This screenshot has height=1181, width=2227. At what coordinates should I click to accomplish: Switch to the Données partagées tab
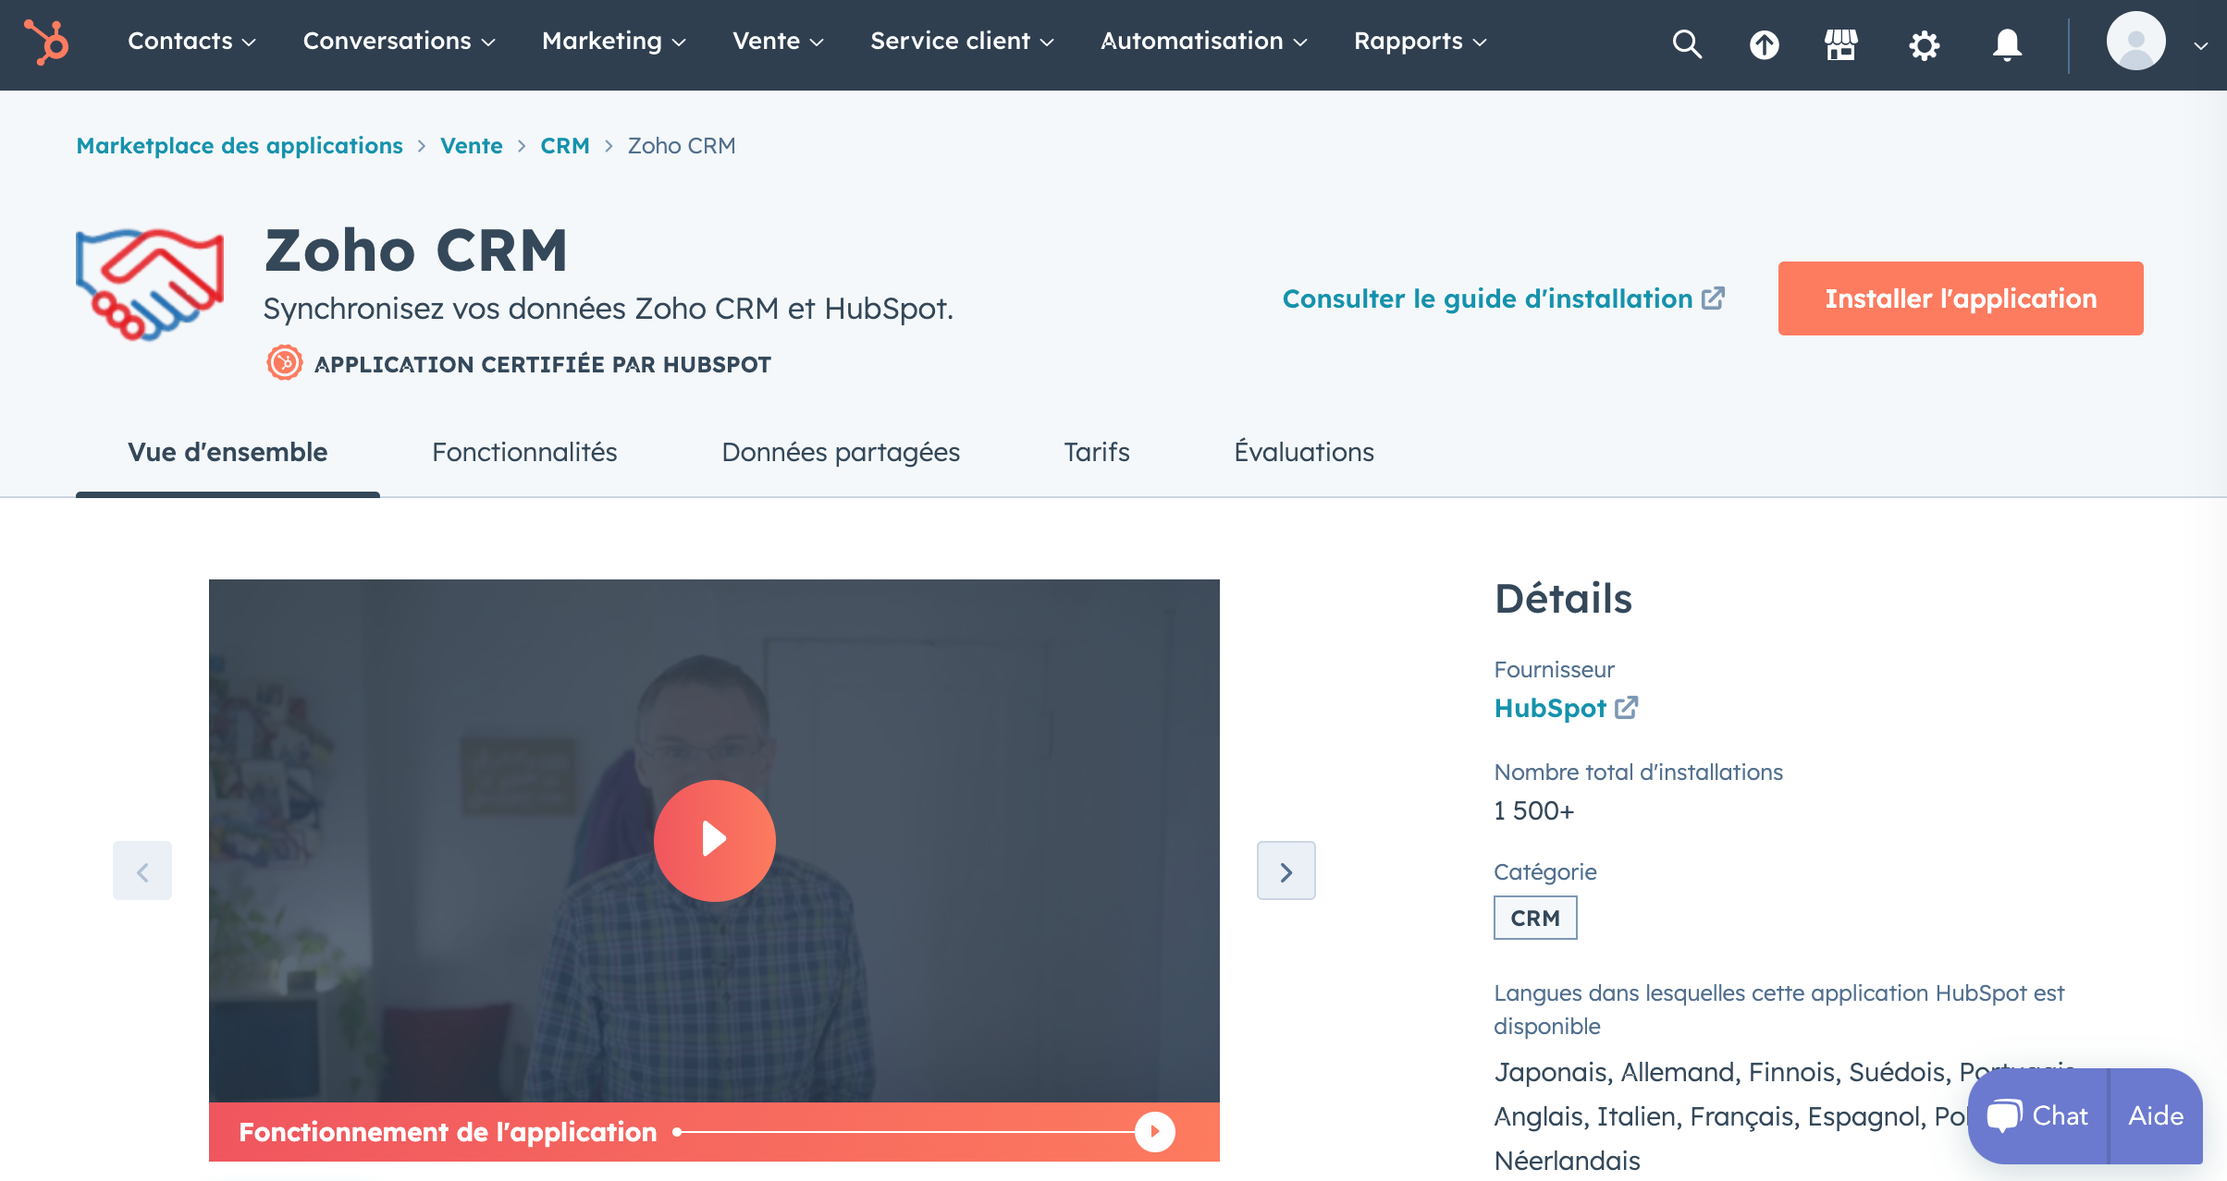click(841, 452)
